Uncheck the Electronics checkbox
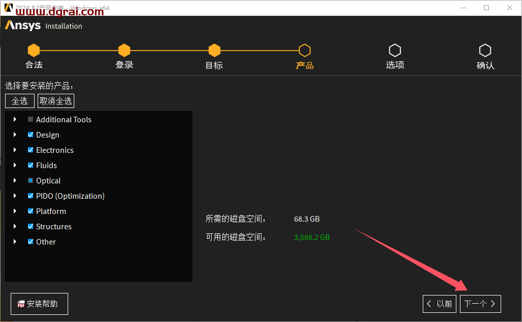The width and height of the screenshot is (522, 322). 31,150
